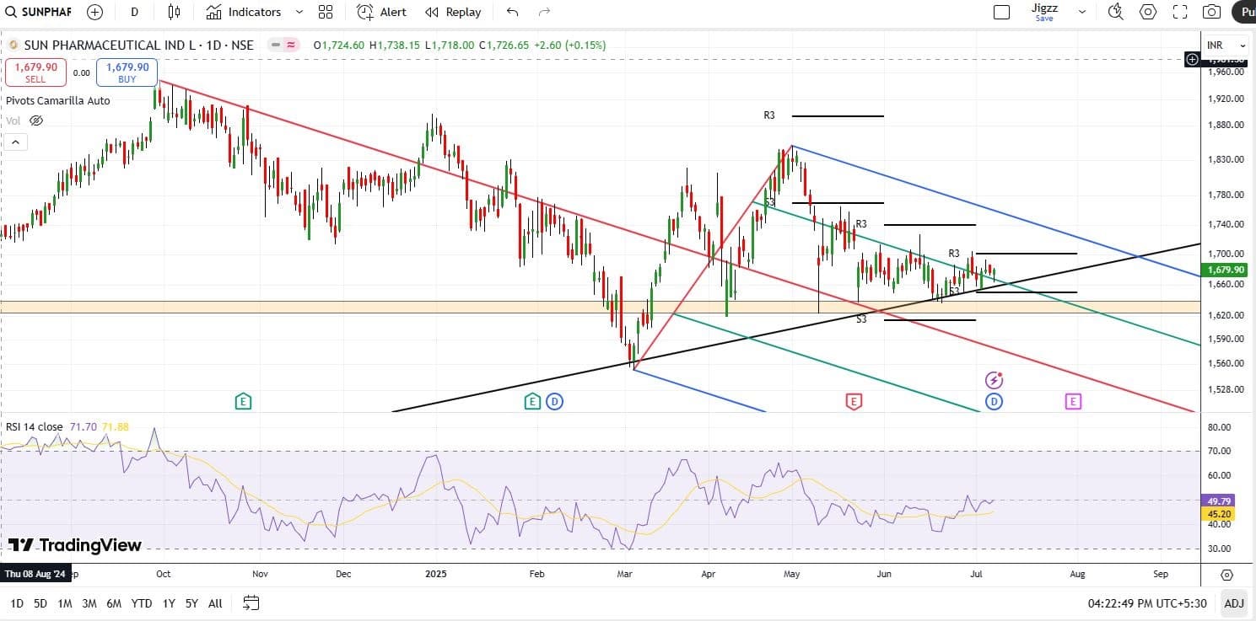Select the Pivots Camarilla Auto indicator legend
Image resolution: width=1256 pixels, height=621 pixels.
pyautogui.click(x=58, y=100)
